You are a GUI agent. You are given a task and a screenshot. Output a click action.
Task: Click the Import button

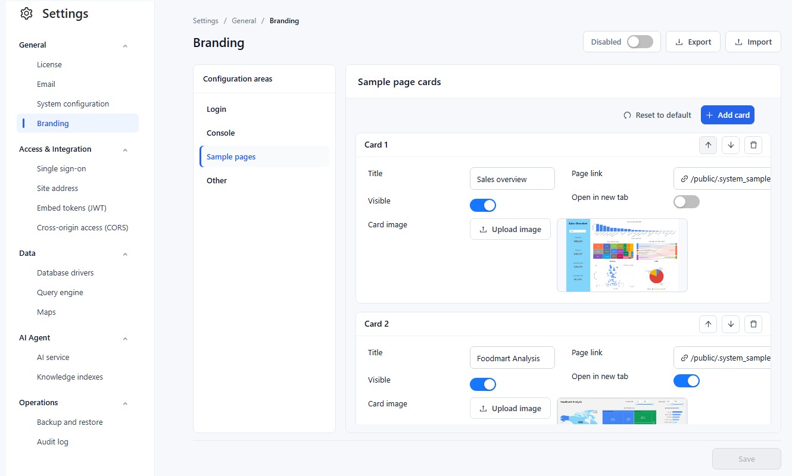coord(753,42)
